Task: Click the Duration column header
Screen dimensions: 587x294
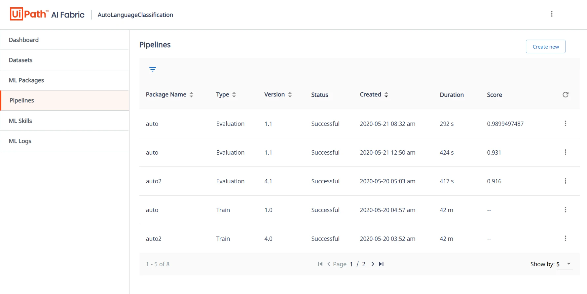Action: 452,95
